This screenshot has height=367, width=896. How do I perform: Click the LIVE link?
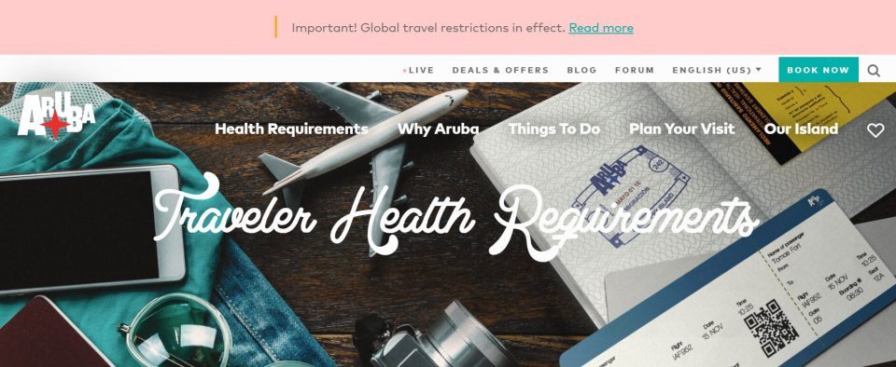pos(421,70)
